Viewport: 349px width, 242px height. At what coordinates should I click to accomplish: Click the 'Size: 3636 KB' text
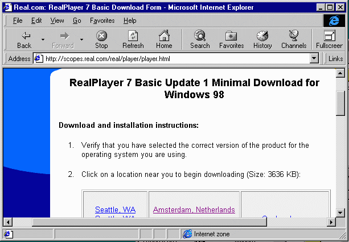pyautogui.click(x=273, y=174)
